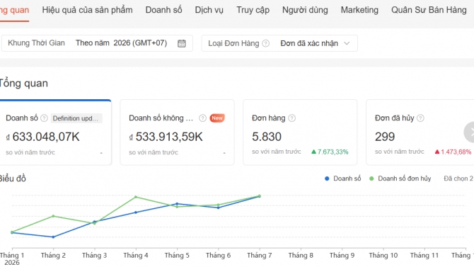Click the Biểu đồ heading
Screen dimensions: 474x267
pos(13,178)
